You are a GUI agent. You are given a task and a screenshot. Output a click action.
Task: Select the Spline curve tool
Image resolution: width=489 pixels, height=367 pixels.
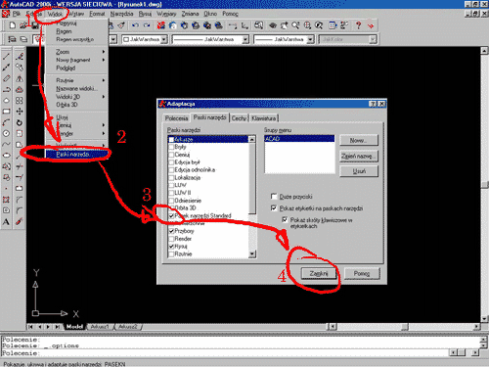6,144
